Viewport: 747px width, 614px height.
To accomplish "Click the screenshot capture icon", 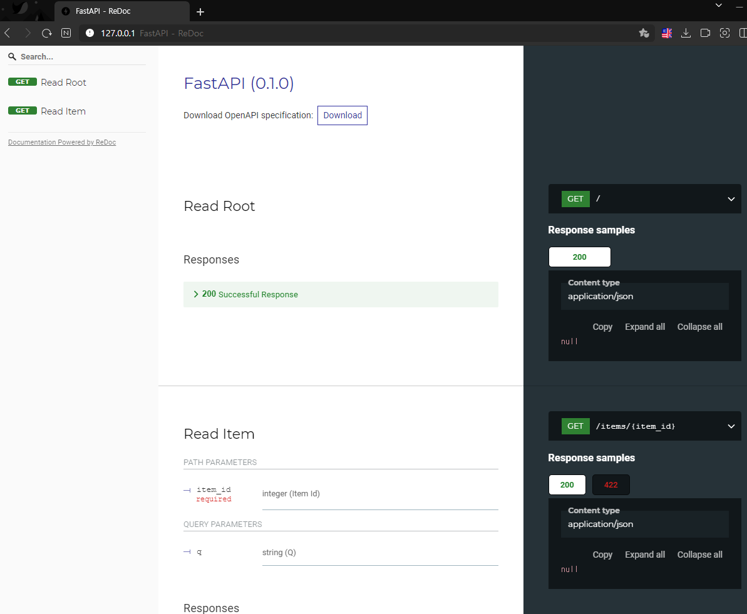I will (724, 33).
